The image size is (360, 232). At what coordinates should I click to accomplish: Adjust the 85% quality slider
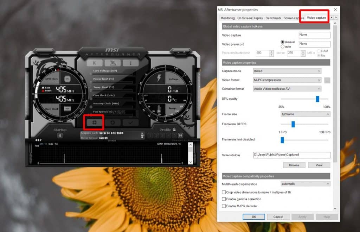(x=318, y=99)
